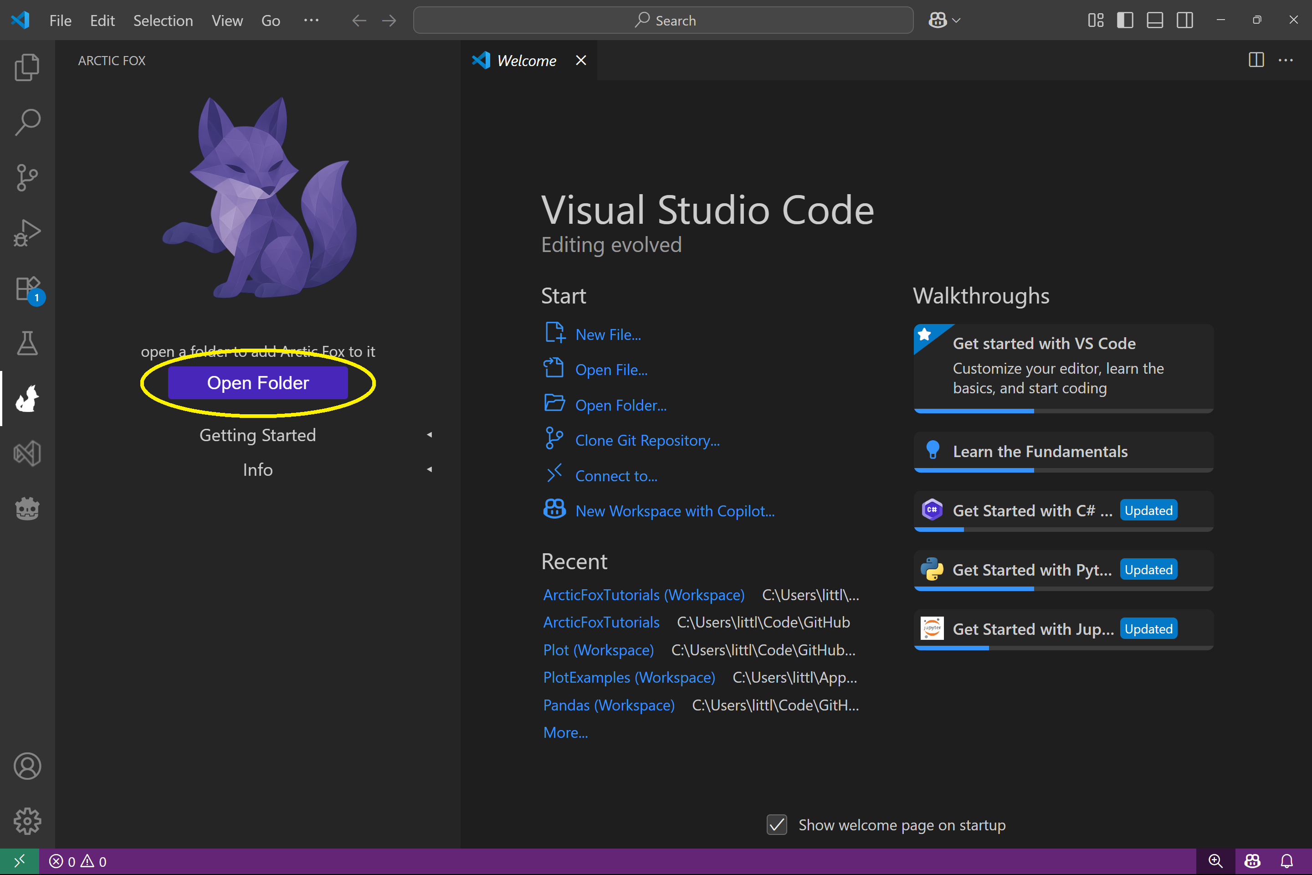Open the Copilot dropdown chevron

[956, 21]
